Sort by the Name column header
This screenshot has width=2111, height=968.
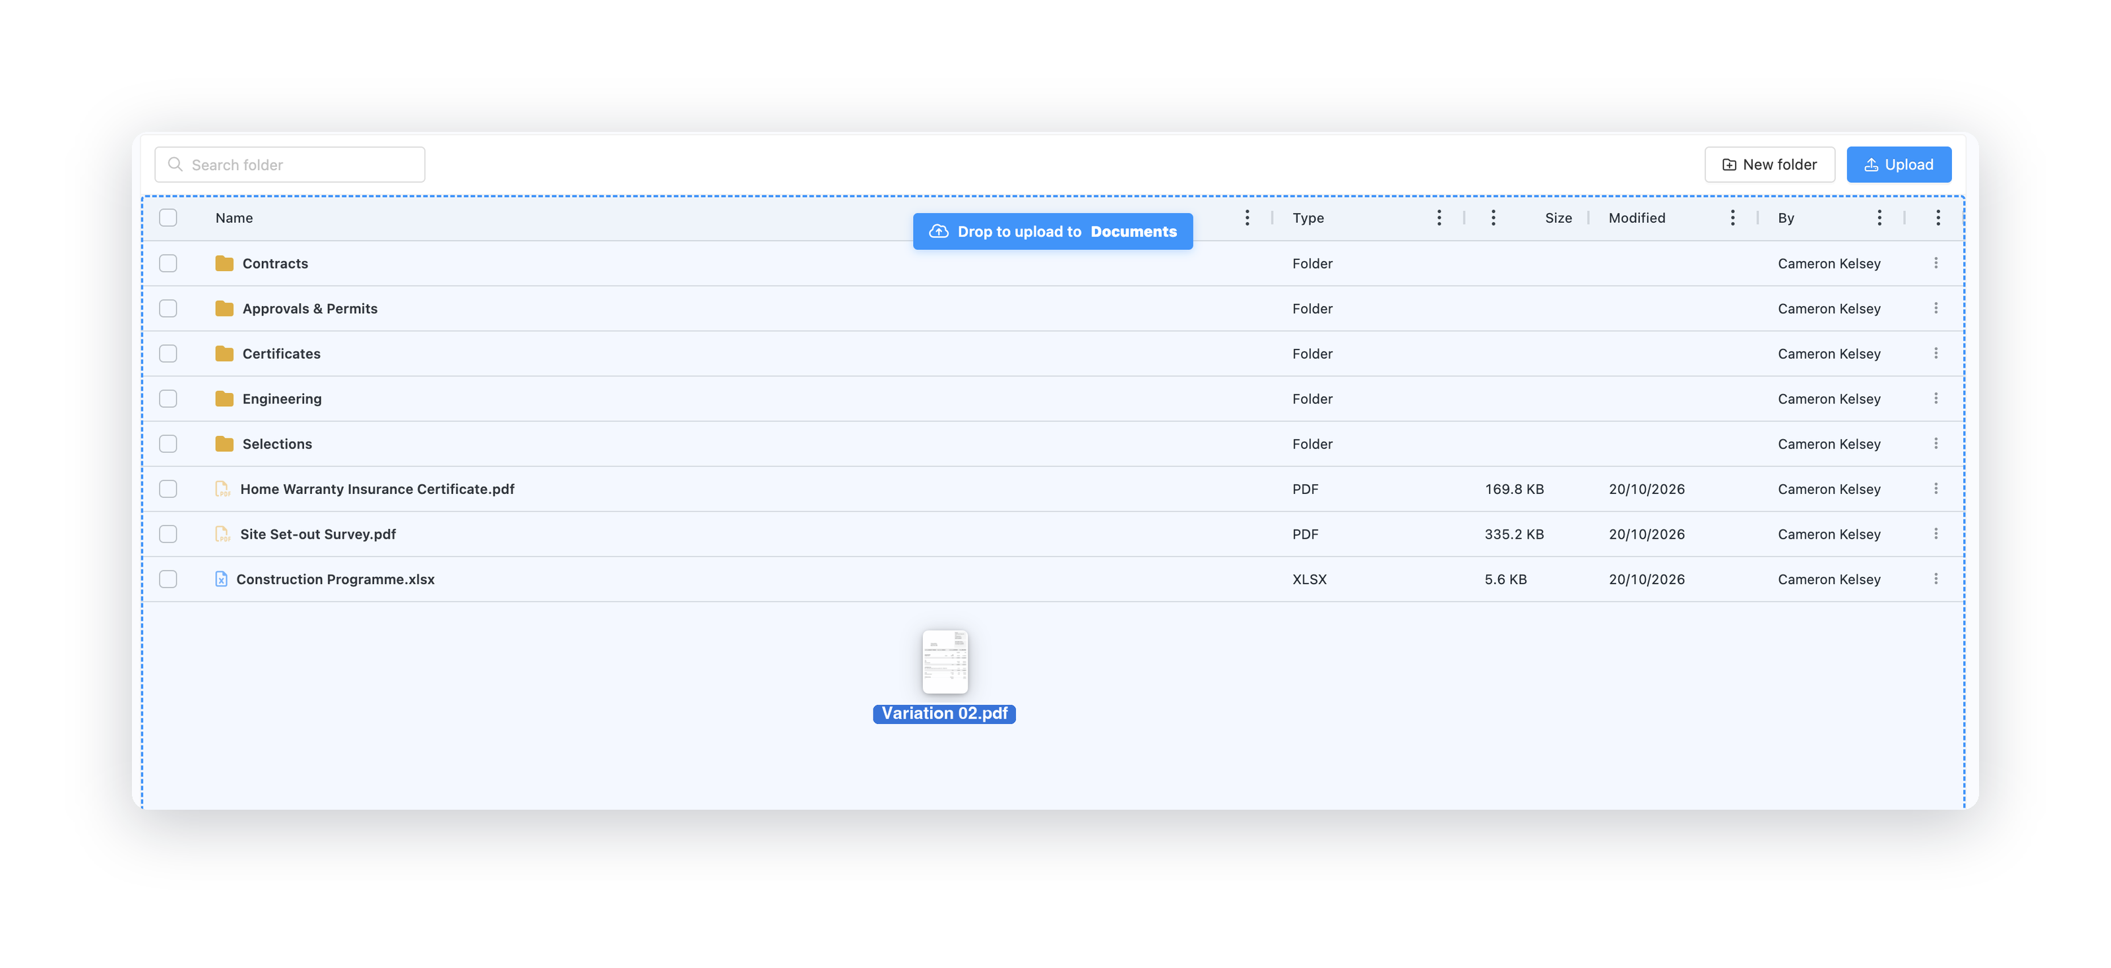pyautogui.click(x=234, y=218)
